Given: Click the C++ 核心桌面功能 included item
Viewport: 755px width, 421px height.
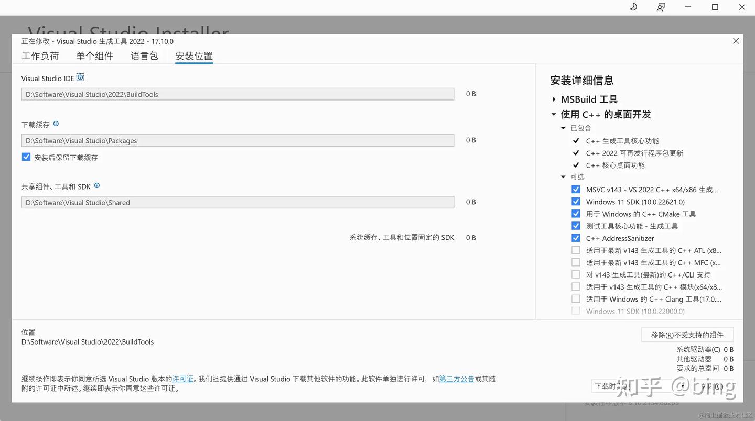Looking at the screenshot, I should click(616, 165).
